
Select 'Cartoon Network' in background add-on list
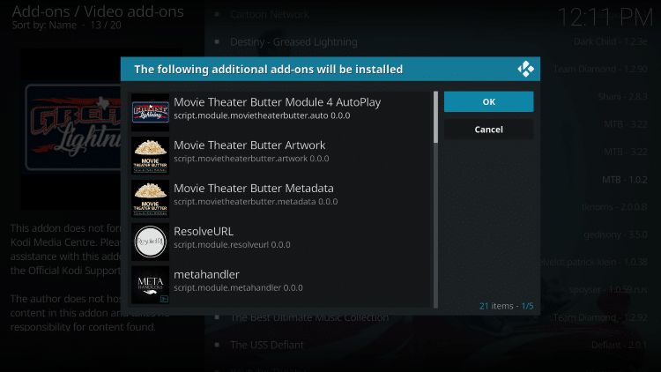coord(270,14)
